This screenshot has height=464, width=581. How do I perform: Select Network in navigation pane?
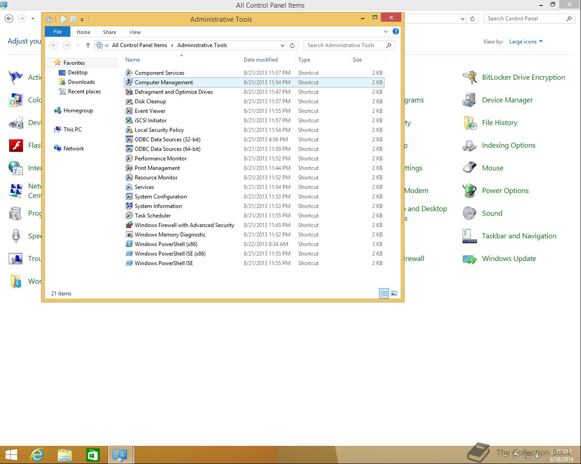(x=74, y=149)
